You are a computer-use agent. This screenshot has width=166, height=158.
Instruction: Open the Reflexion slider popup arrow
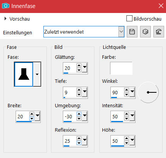(x=85, y=140)
